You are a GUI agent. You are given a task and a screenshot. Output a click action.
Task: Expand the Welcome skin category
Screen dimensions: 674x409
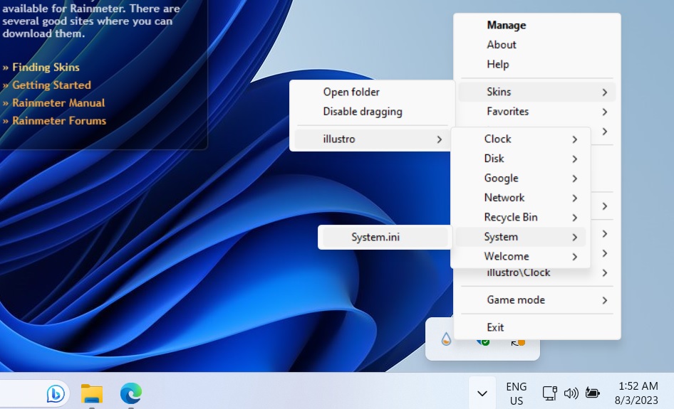pos(521,256)
